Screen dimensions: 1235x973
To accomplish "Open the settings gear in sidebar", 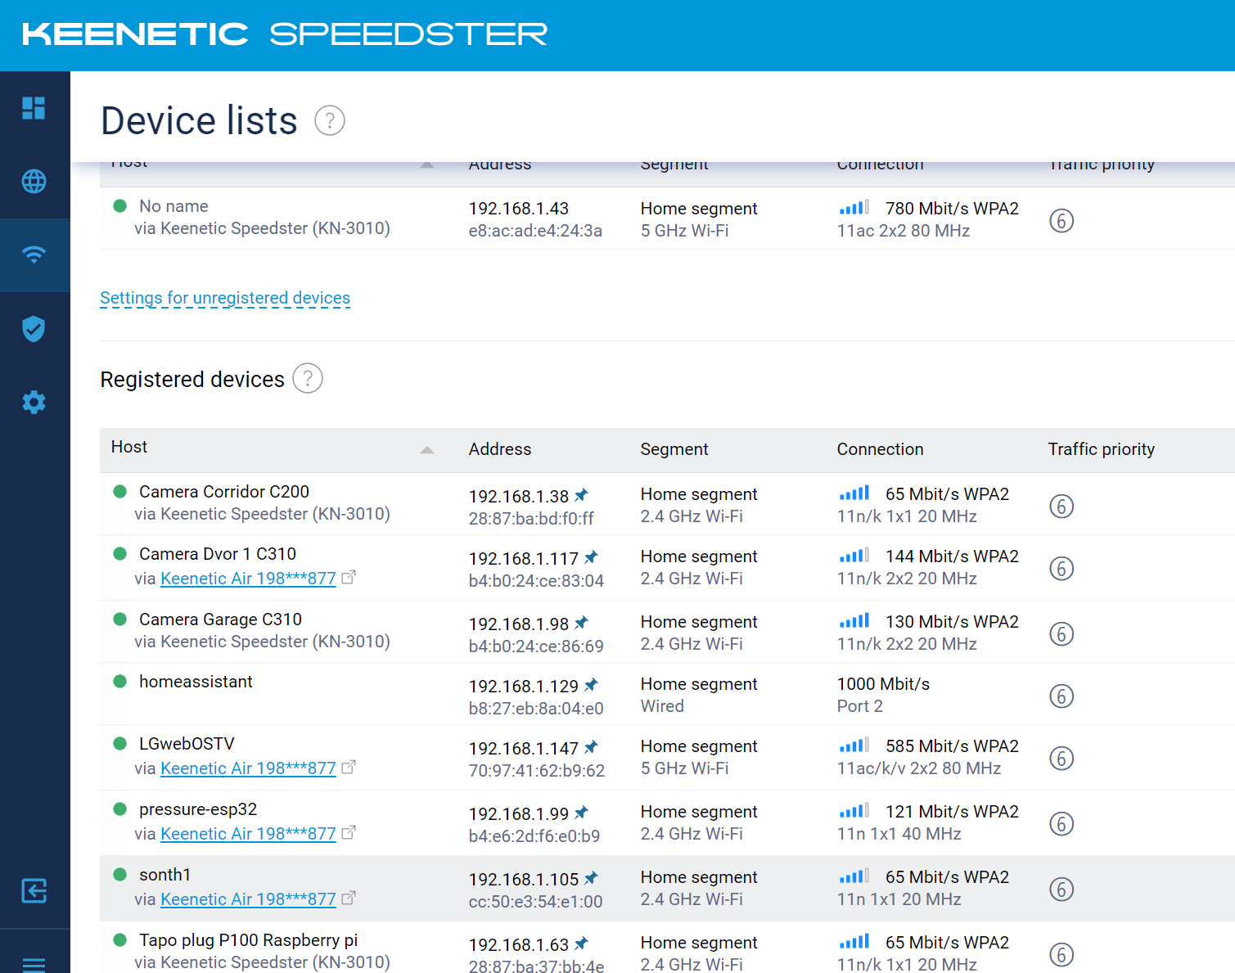I will [34, 402].
